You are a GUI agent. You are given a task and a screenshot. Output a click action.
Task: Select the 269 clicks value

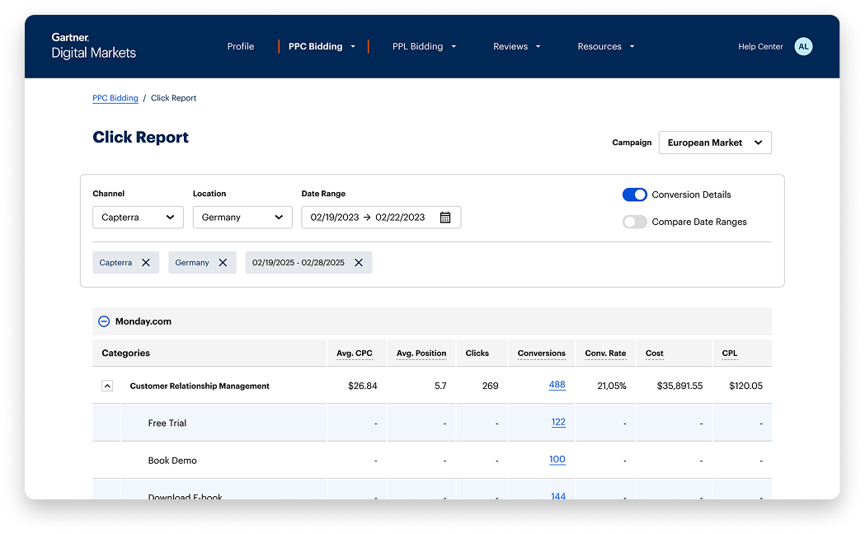(x=491, y=386)
